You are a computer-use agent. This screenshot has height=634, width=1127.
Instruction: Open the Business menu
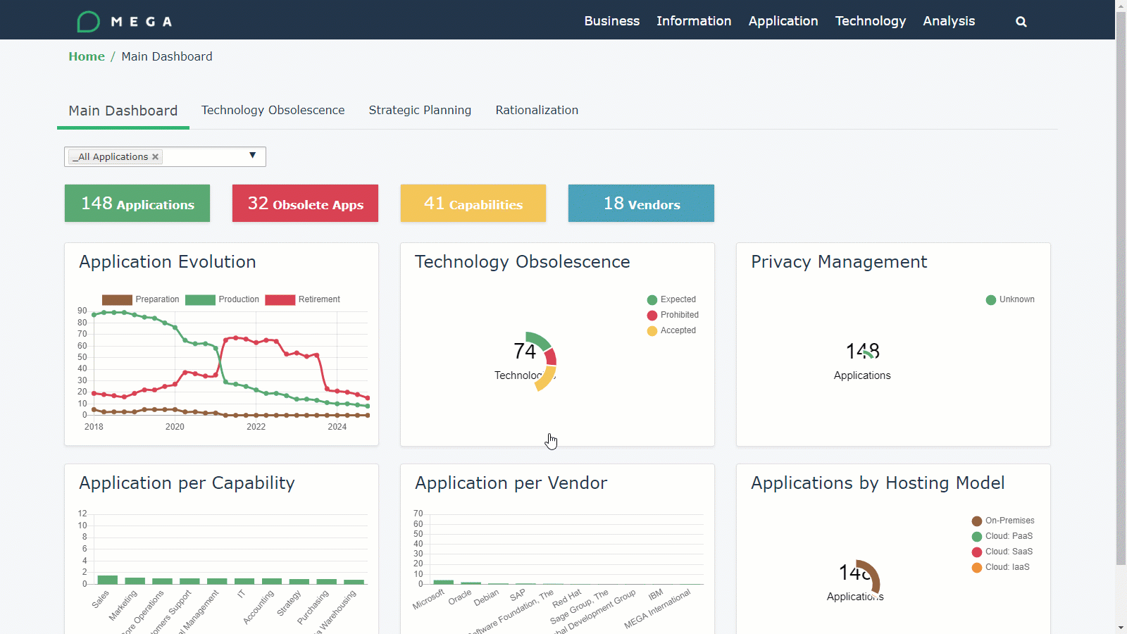[611, 21]
